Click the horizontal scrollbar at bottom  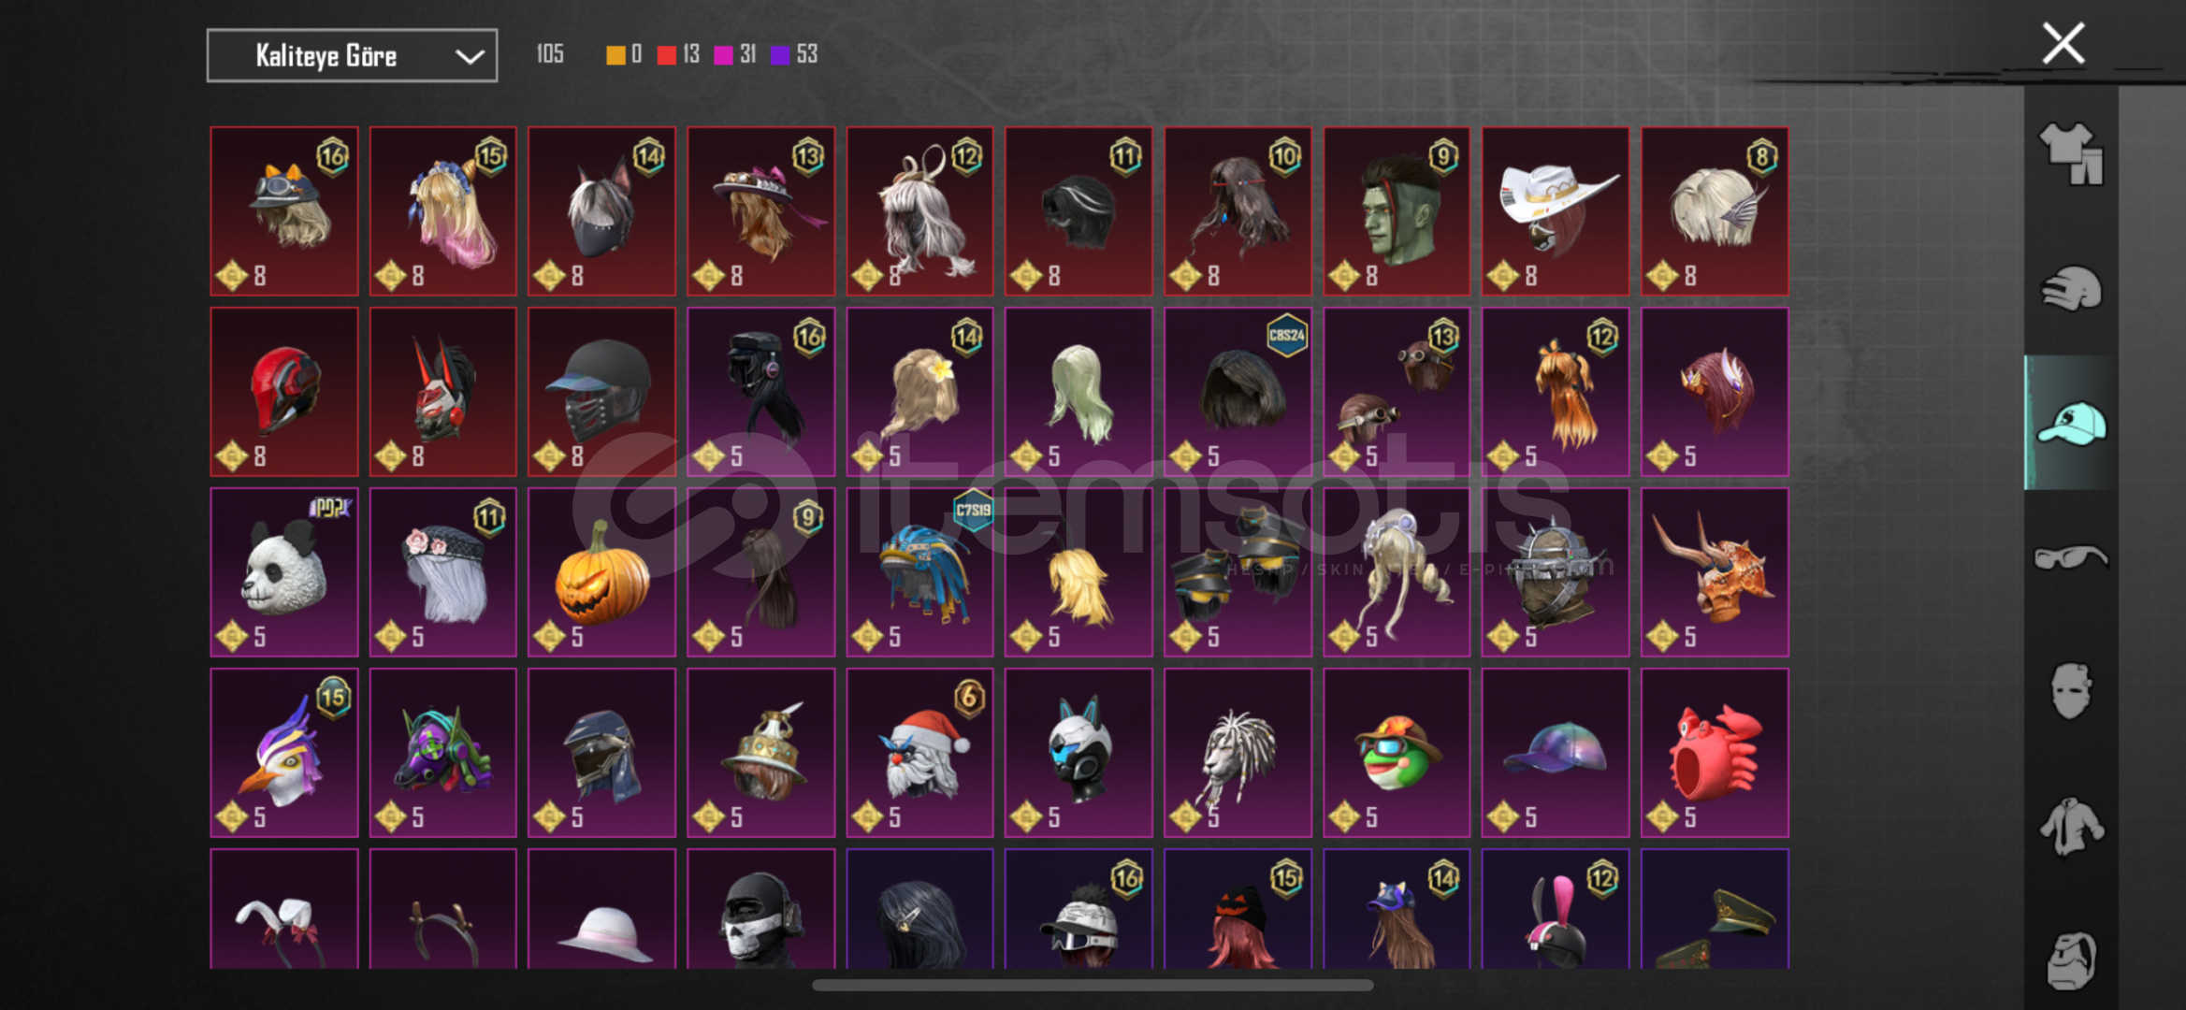(x=1093, y=985)
